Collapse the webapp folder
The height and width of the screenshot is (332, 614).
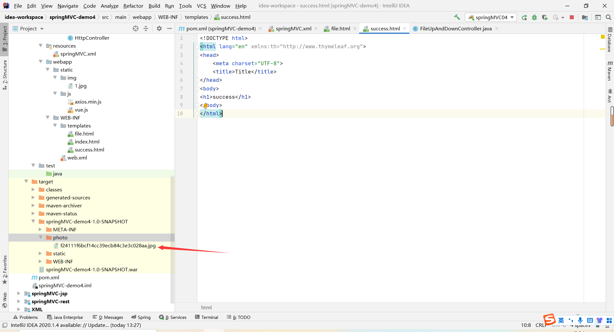pos(41,62)
